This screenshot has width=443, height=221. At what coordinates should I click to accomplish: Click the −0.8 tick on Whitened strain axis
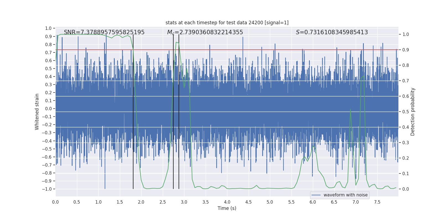47,173
